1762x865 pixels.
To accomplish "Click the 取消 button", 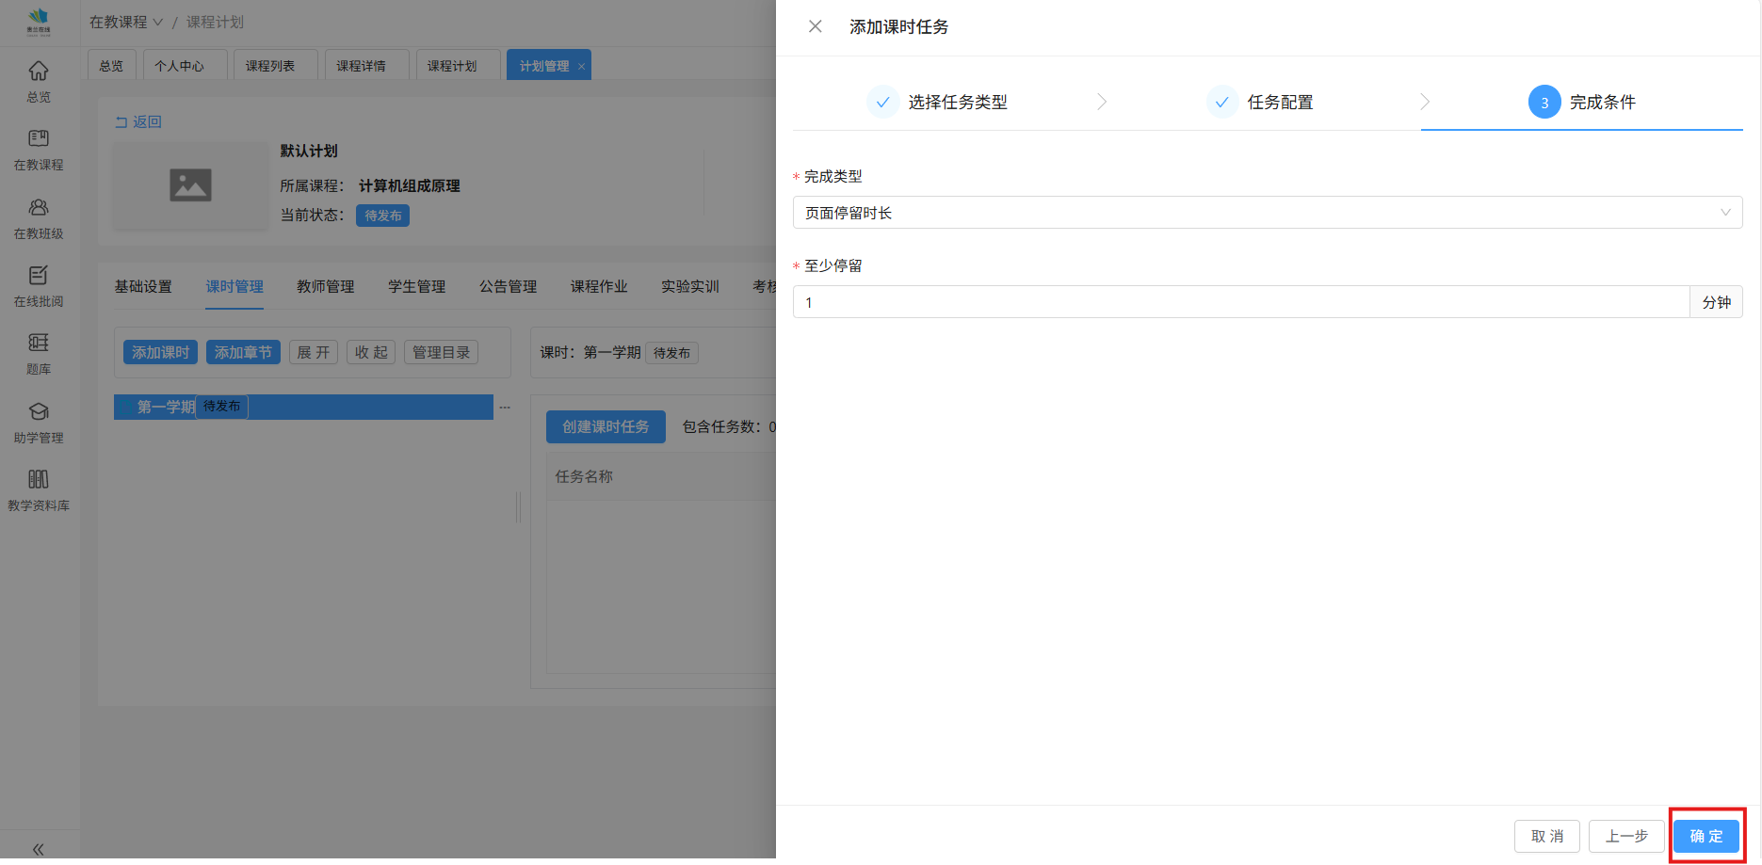I will (x=1546, y=836).
